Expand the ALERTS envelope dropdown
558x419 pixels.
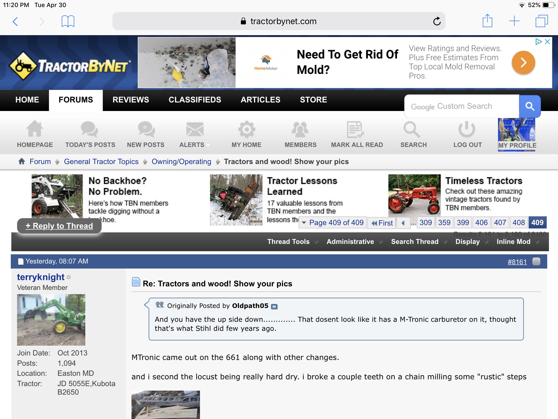click(x=194, y=134)
